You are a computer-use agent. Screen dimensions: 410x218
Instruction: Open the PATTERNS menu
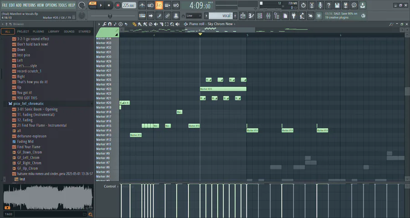tap(29, 5)
